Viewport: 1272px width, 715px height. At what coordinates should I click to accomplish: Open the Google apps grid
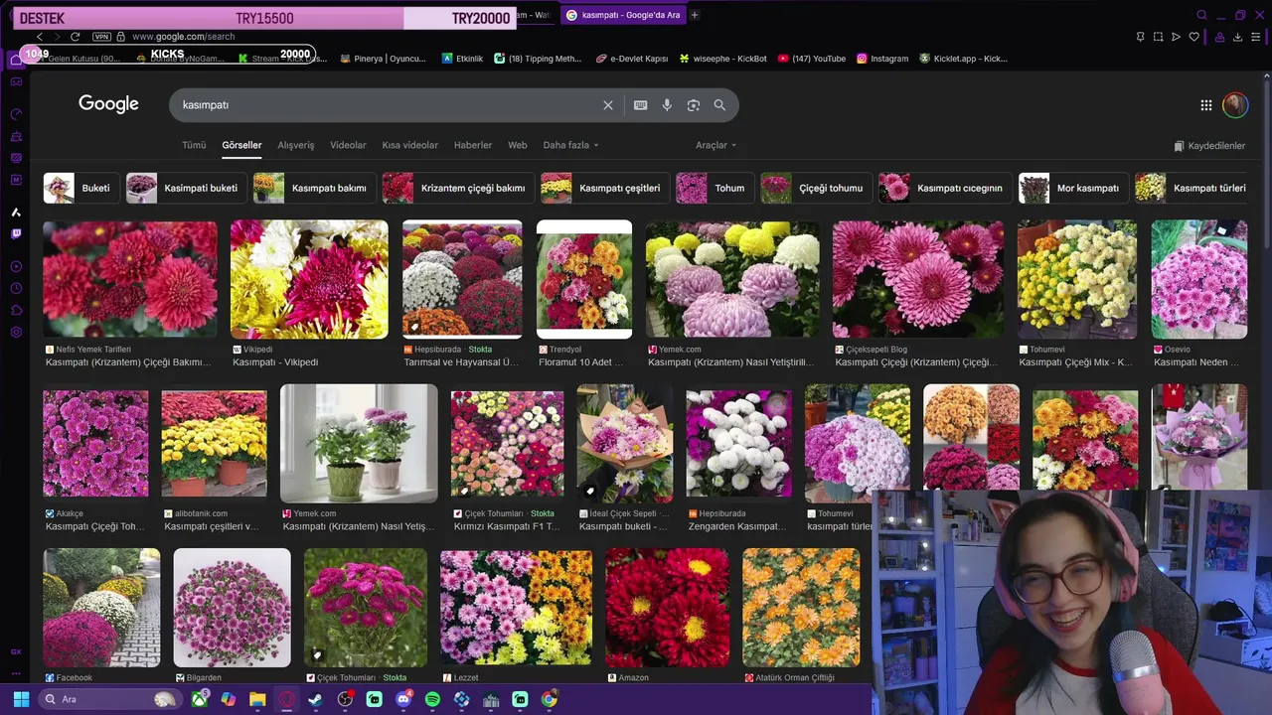(1205, 105)
